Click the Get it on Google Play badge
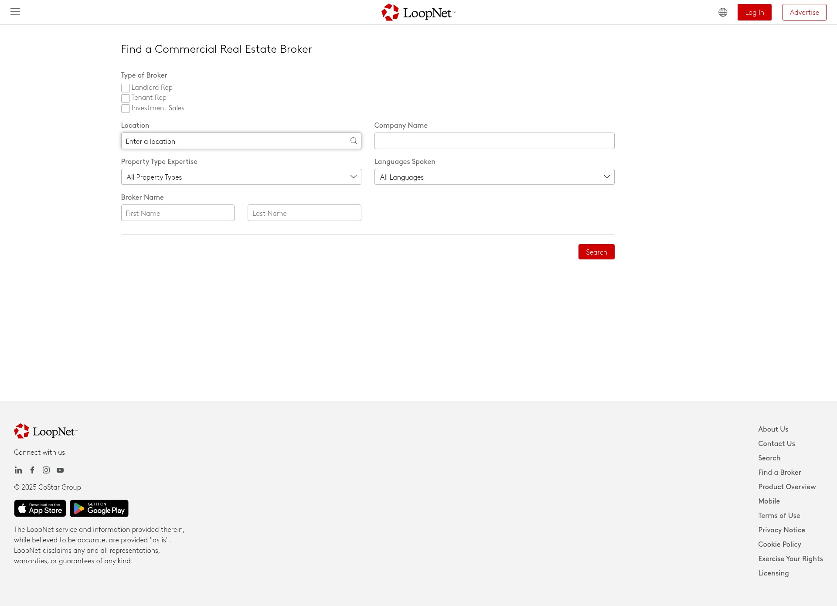 coord(99,508)
